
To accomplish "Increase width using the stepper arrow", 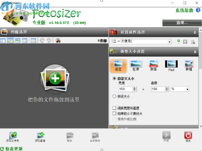I will pos(134,88).
